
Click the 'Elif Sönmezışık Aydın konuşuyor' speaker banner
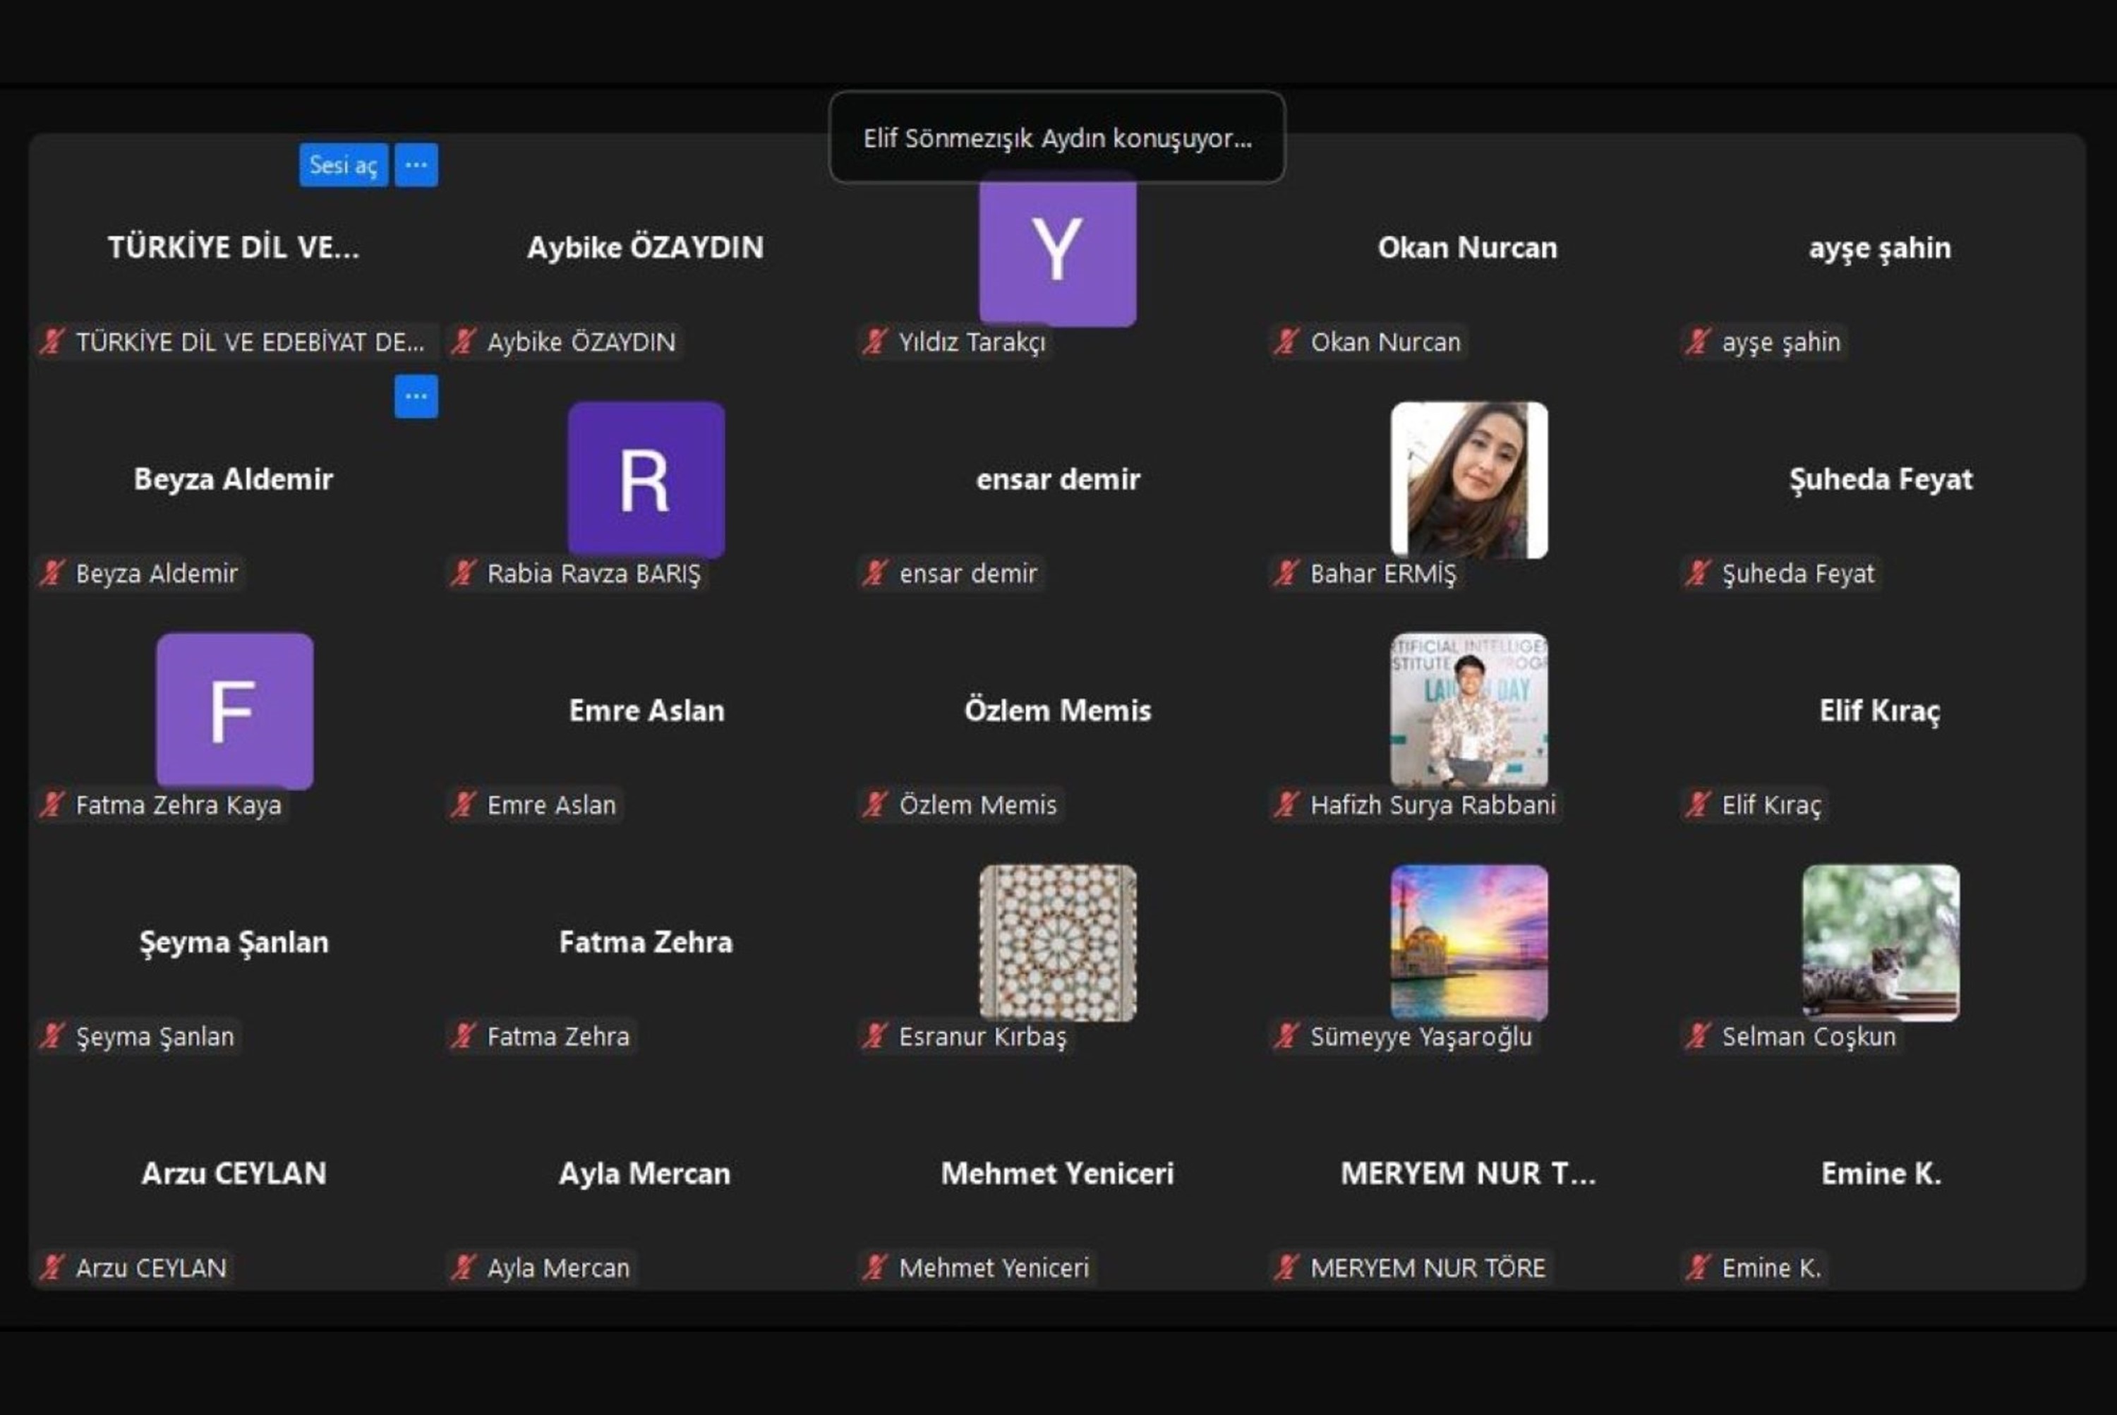coord(1056,138)
